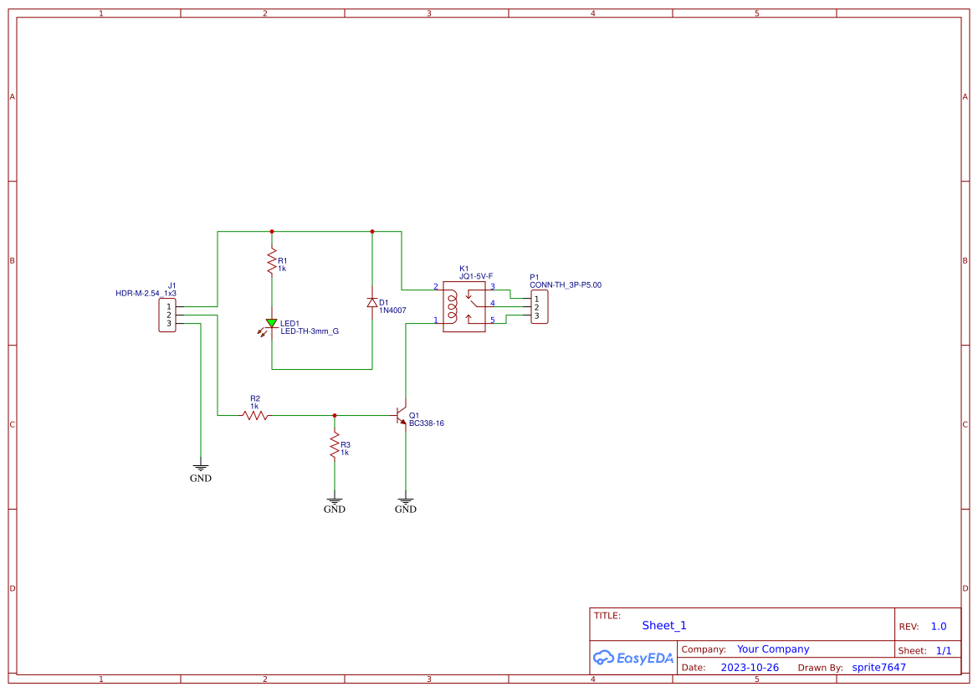Click the 2023-10-26 date field
978x692 pixels.
750,667
